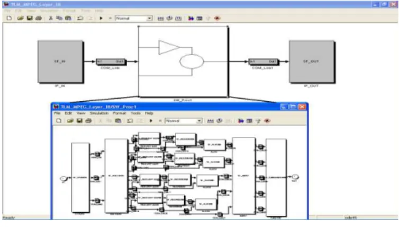Paste icon in main window toolbar
Image resolution: width=399 pixels, height=227 pixels.
pos(68,18)
